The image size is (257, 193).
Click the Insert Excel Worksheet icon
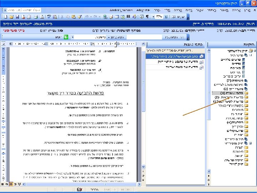pyautogui.click(x=122, y=17)
